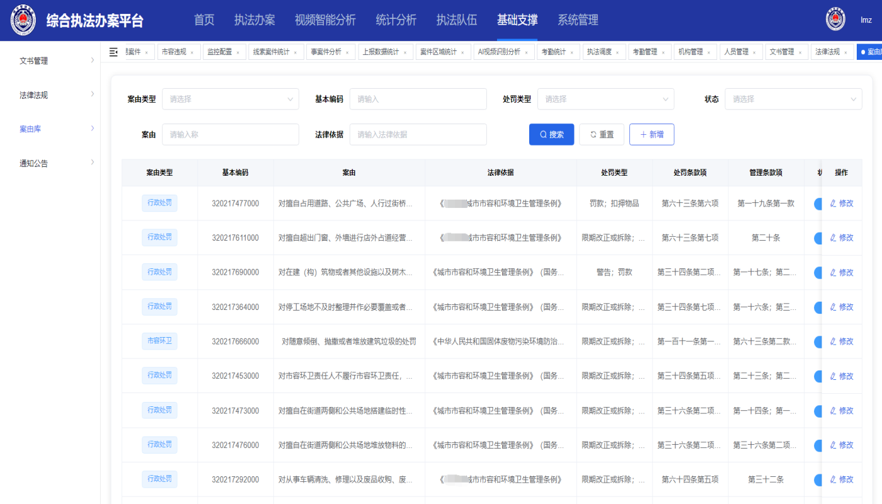
Task: Open 统计分析 in the top navigation
Action: pos(396,20)
